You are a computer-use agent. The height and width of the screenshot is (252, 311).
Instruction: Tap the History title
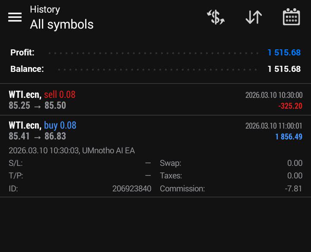[x=45, y=10]
